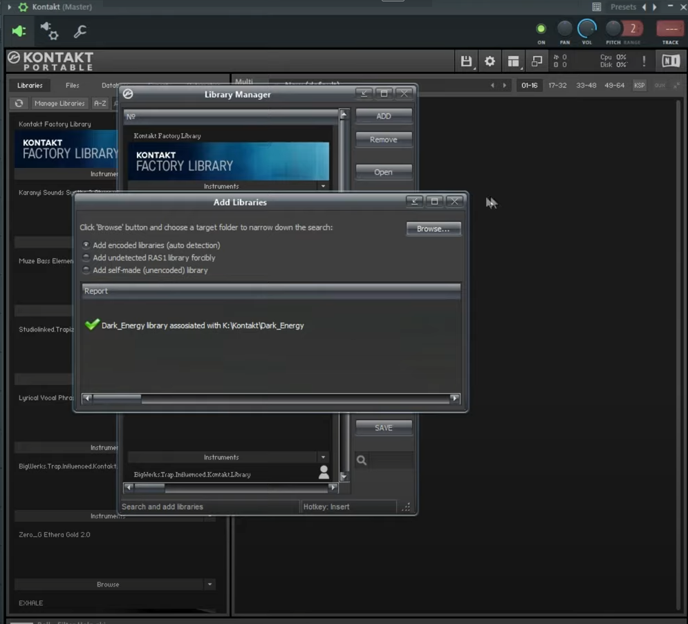Image resolution: width=688 pixels, height=624 pixels.
Task: Click the № column header
Action: 231,117
